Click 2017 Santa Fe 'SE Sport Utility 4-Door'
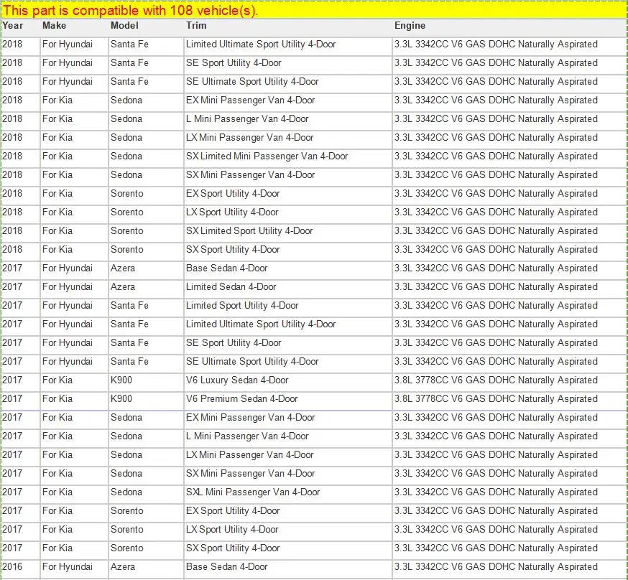The width and height of the screenshot is (628, 580). tap(234, 343)
